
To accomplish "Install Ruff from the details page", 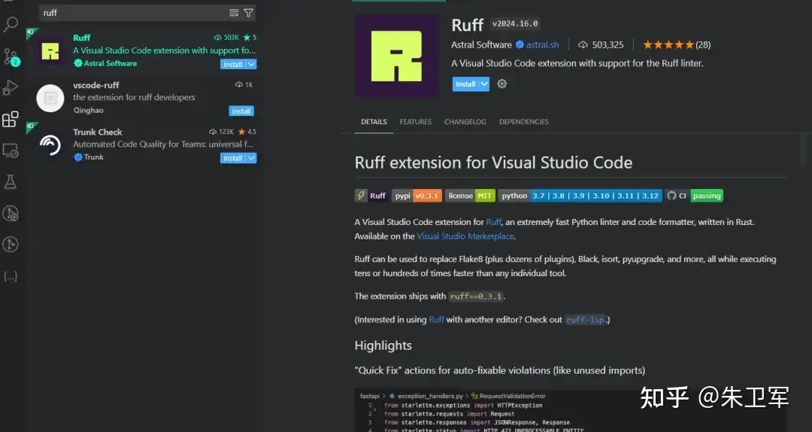I will click(x=465, y=84).
